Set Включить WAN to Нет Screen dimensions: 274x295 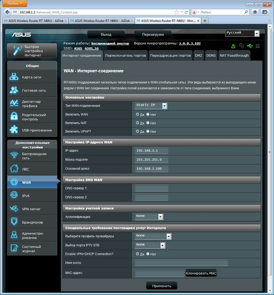(x=148, y=114)
